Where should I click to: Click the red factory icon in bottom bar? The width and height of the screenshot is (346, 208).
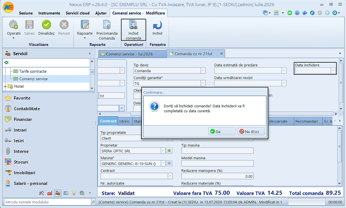coord(49,193)
